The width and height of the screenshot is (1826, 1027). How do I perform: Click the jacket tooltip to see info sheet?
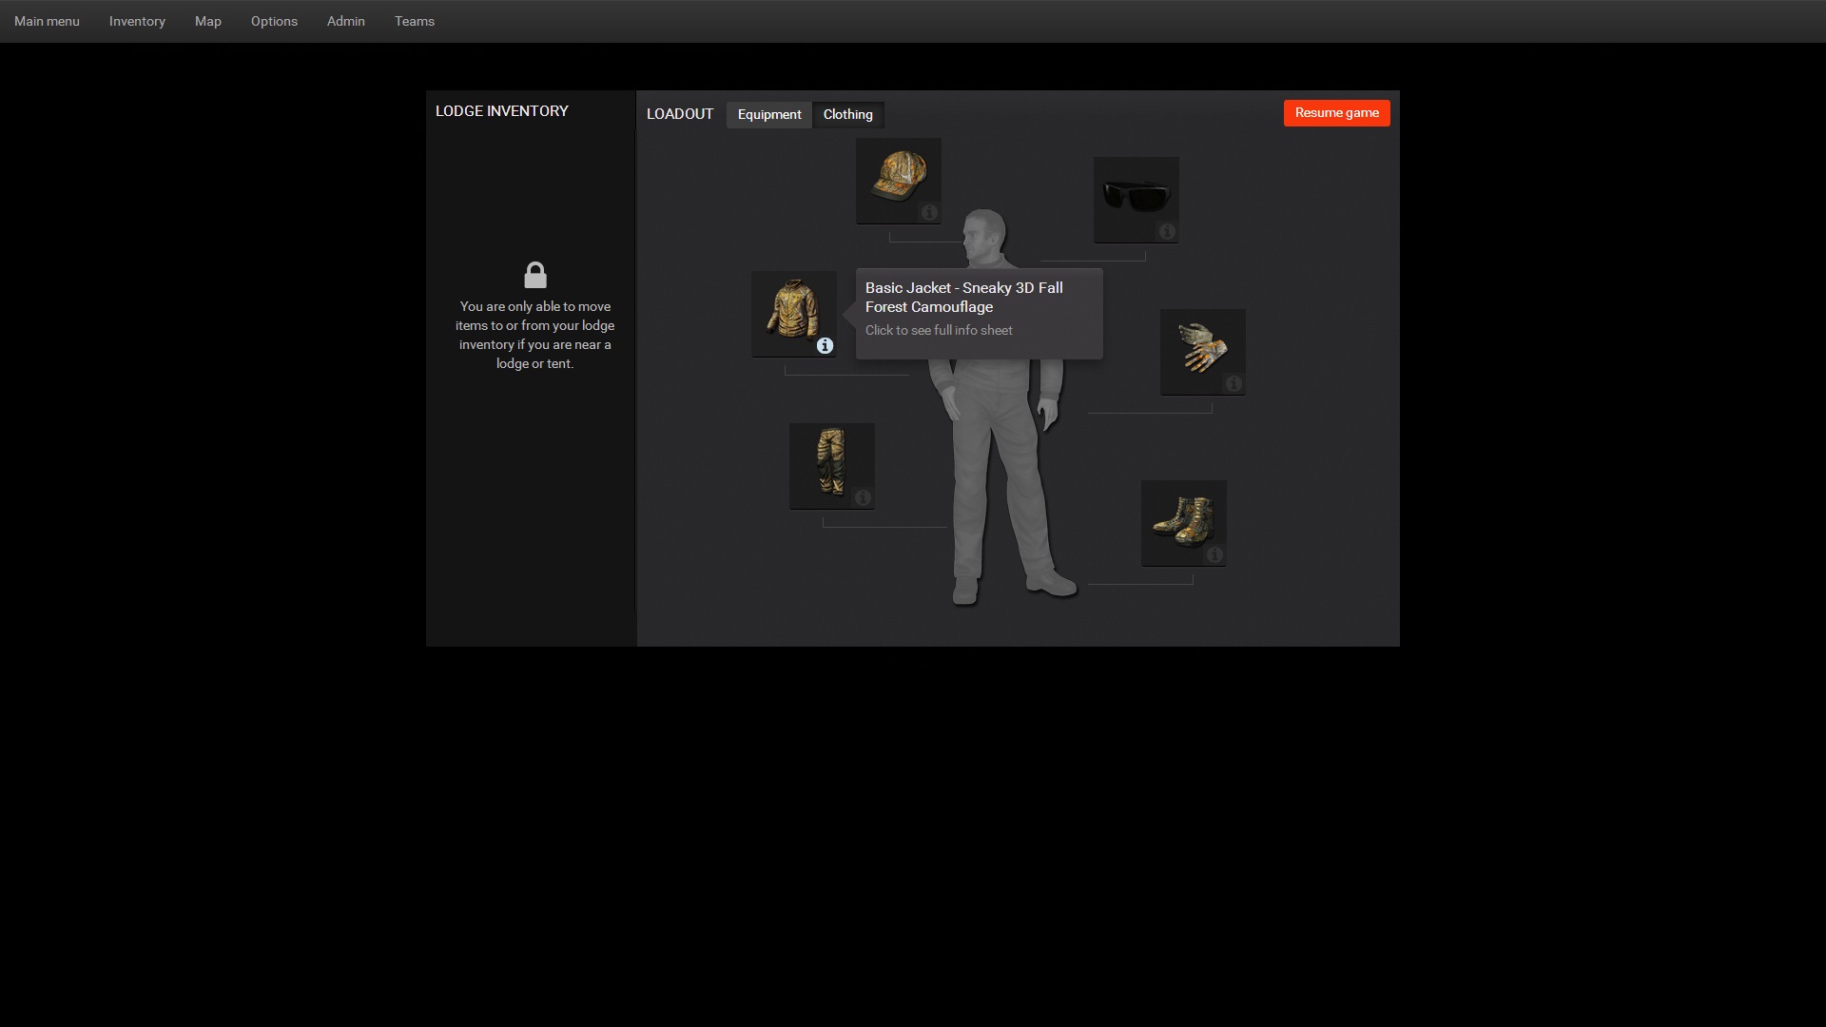coord(980,314)
